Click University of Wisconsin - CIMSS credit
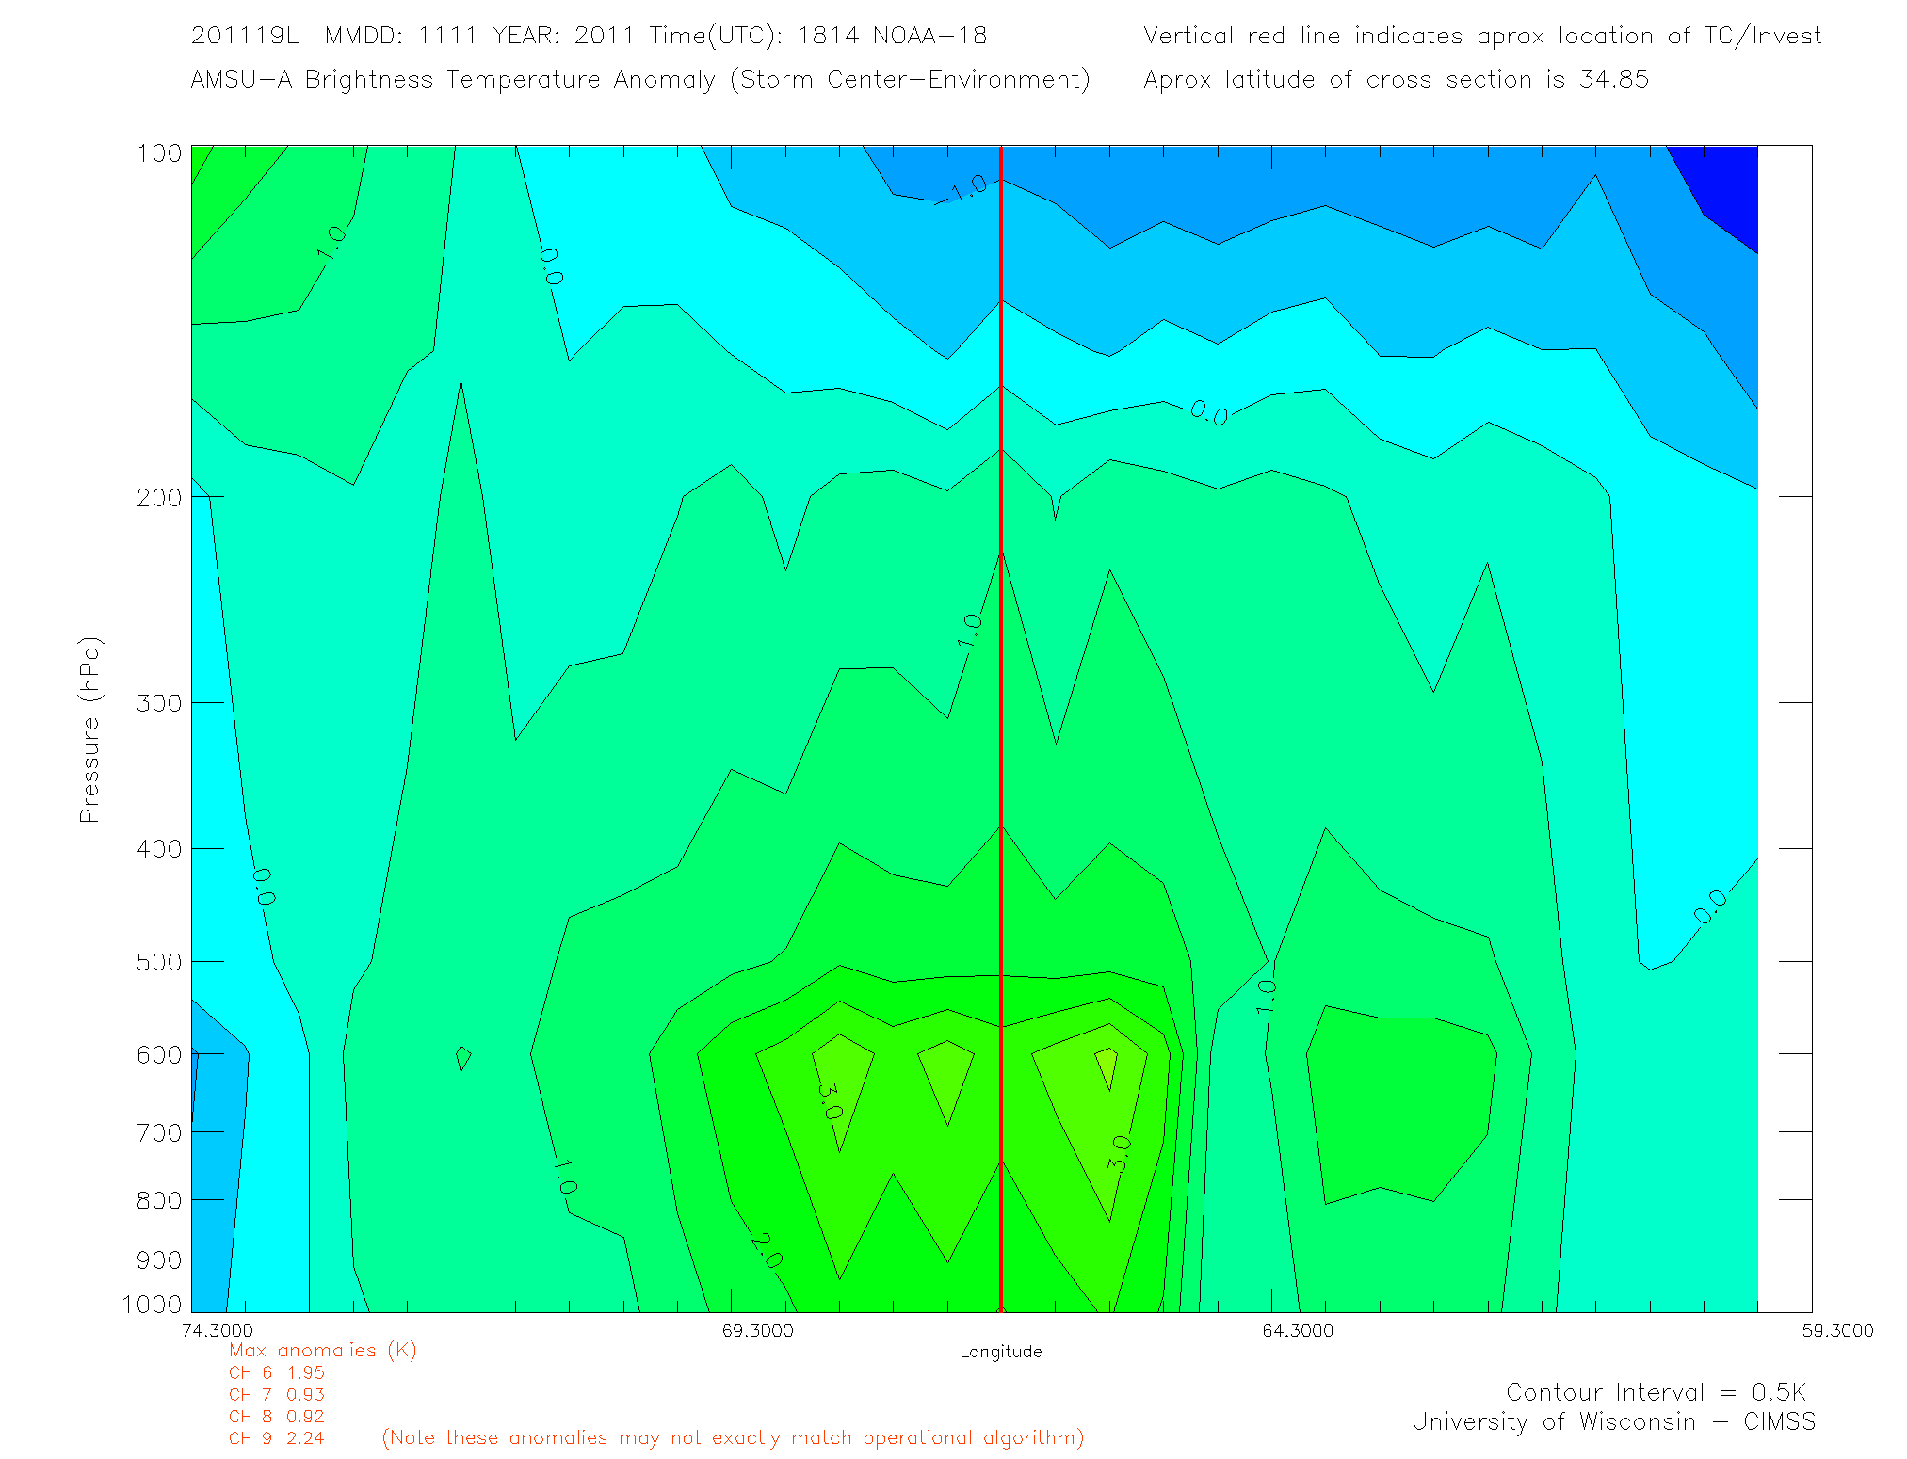 (1612, 1421)
